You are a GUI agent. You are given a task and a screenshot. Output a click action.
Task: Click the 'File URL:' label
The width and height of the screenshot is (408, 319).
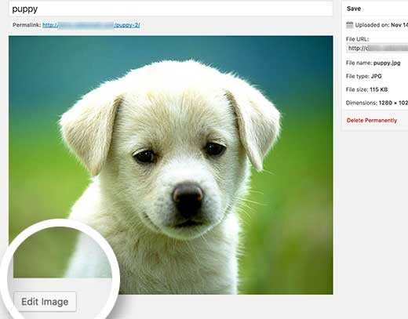(x=357, y=39)
